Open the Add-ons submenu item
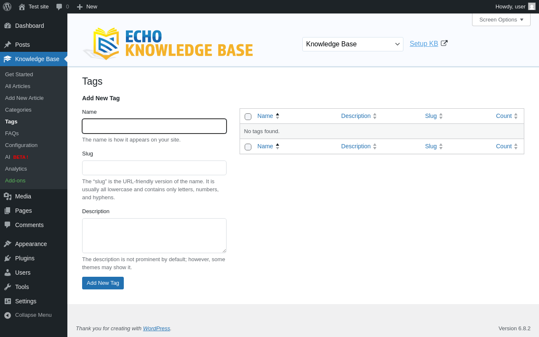This screenshot has height=337, width=539. click(15, 180)
